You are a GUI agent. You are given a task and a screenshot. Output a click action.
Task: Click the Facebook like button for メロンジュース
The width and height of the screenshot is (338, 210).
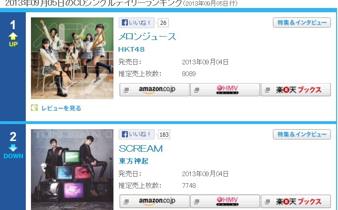click(x=136, y=23)
